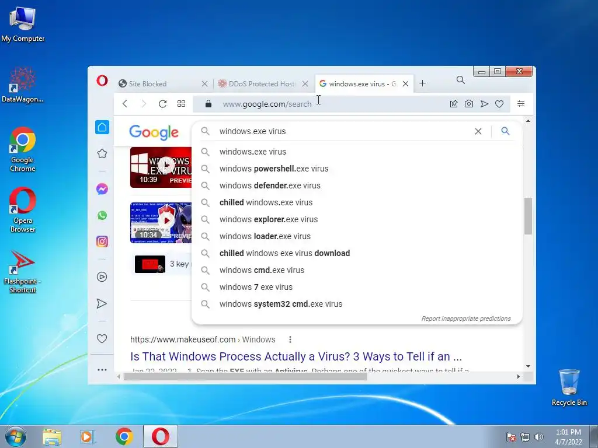Open Instagram in sidebar

pos(102,242)
